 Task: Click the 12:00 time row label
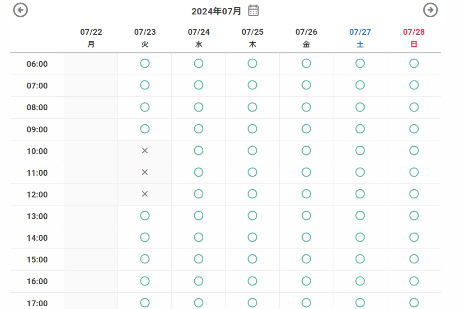click(x=37, y=195)
